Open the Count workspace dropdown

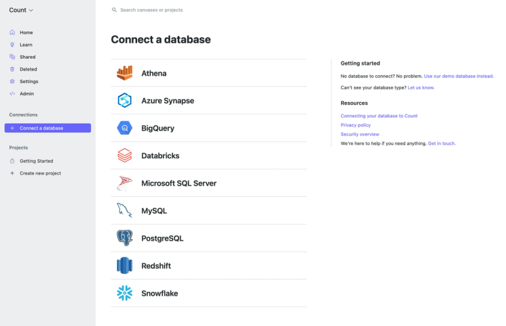pos(21,10)
